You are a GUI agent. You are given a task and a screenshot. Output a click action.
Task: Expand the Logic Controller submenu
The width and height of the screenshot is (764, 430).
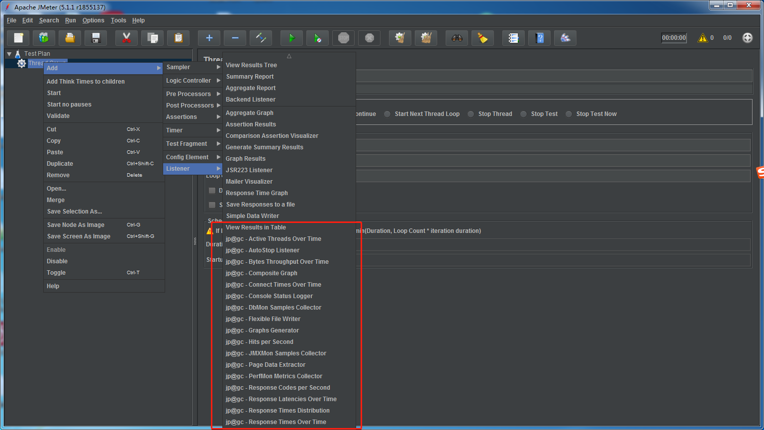pyautogui.click(x=192, y=81)
